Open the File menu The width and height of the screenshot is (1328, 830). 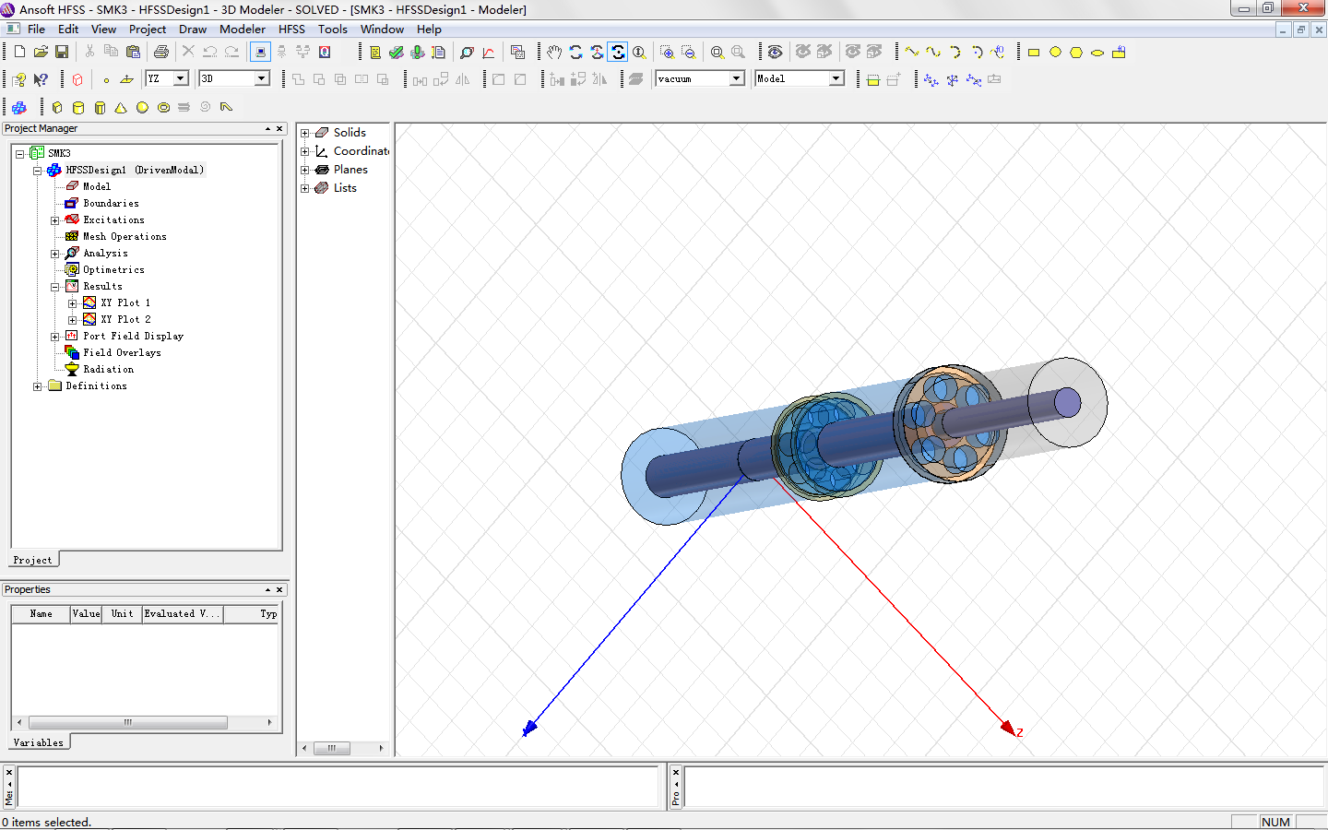(x=36, y=30)
